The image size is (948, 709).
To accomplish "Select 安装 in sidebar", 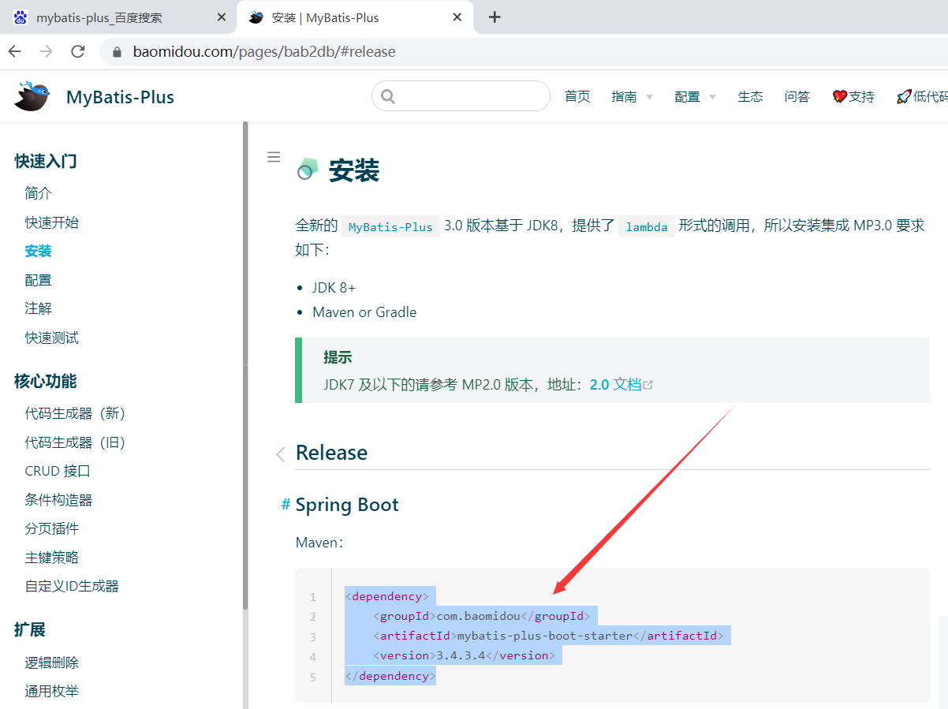I will (38, 251).
